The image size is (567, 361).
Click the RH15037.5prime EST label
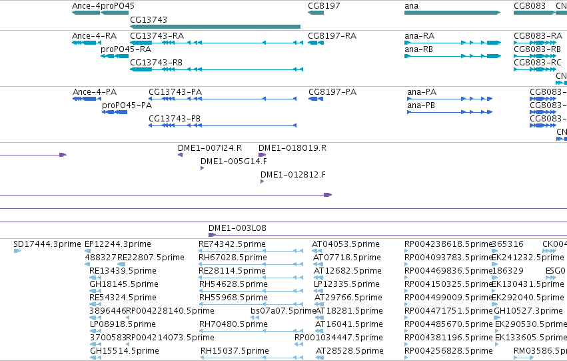[x=235, y=351]
